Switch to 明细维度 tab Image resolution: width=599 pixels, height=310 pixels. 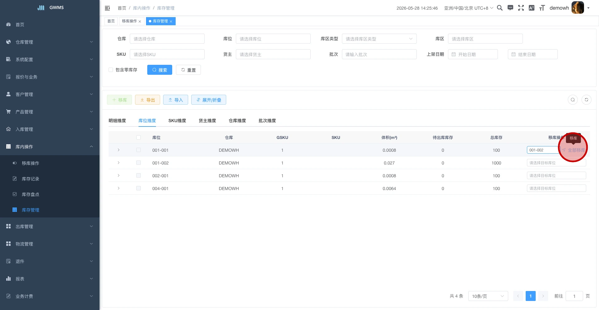pos(117,121)
